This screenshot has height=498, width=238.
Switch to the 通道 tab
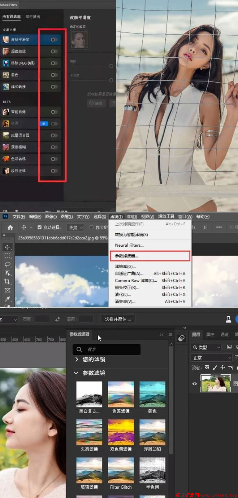pyautogui.click(x=225, y=335)
